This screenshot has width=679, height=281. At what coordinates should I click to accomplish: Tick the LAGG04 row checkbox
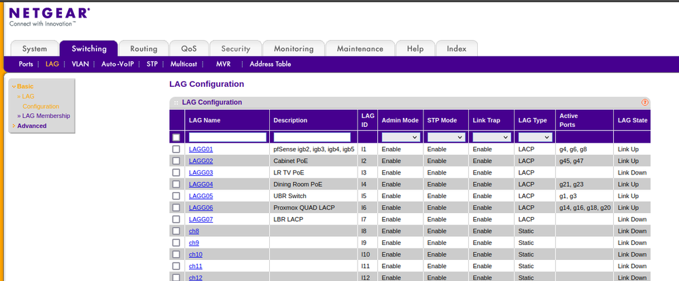tap(176, 184)
